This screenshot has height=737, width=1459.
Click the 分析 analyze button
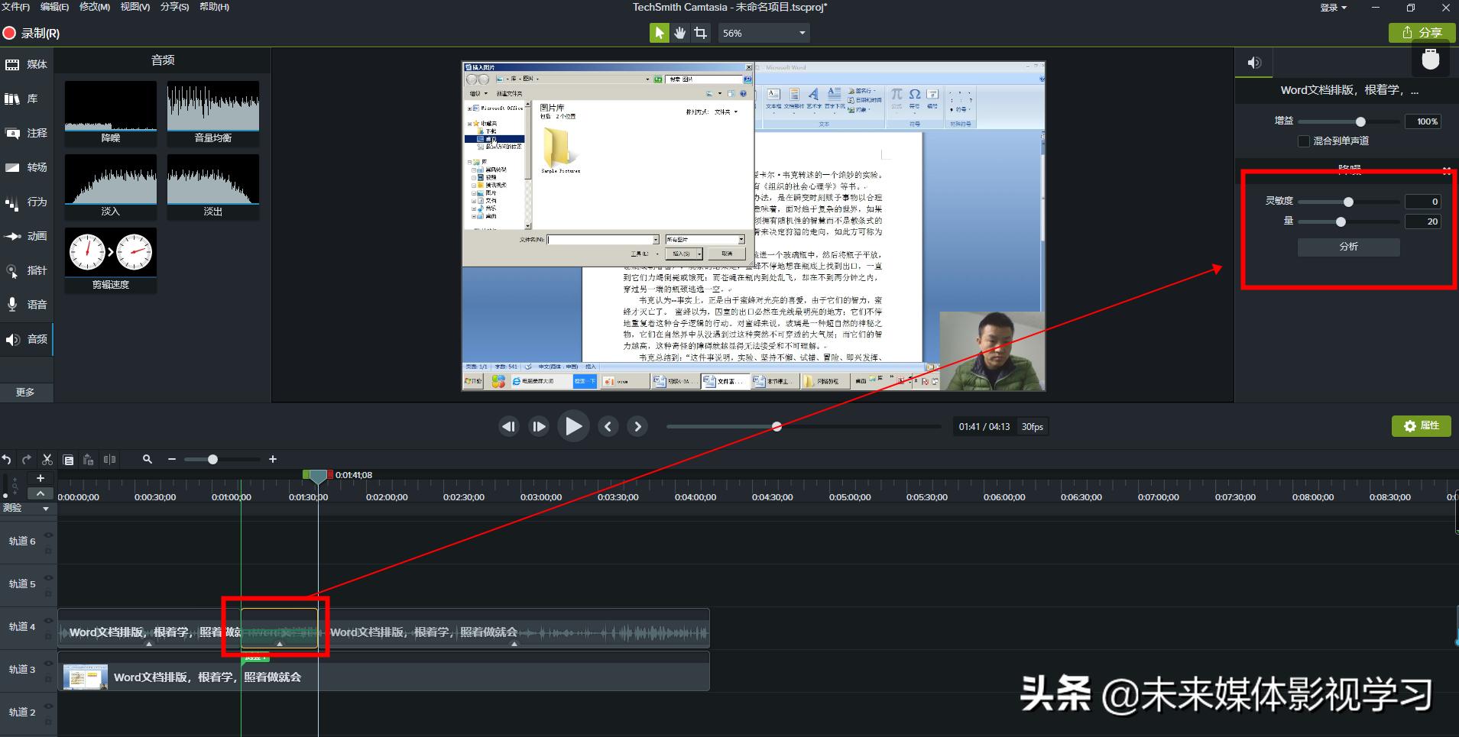[1348, 247]
